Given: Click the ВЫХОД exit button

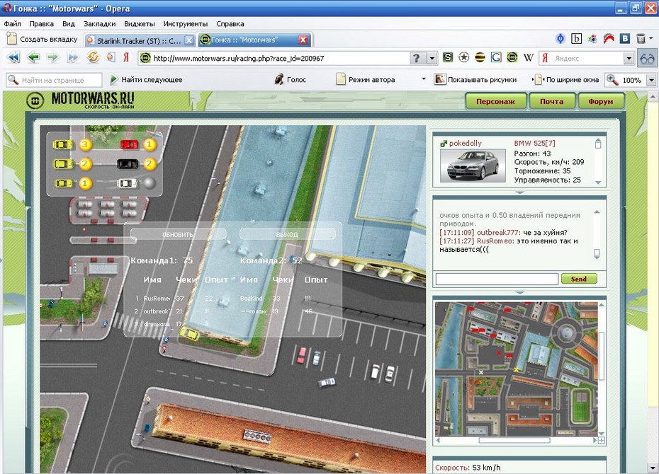Looking at the screenshot, I should tap(288, 234).
